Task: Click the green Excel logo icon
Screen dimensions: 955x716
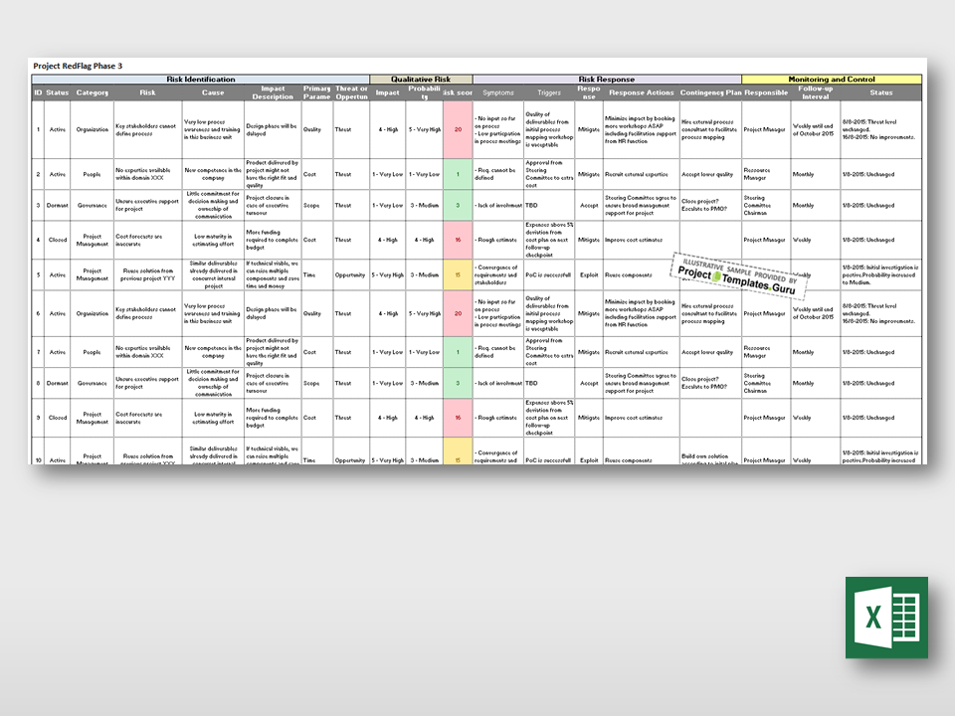Action: coord(886,618)
